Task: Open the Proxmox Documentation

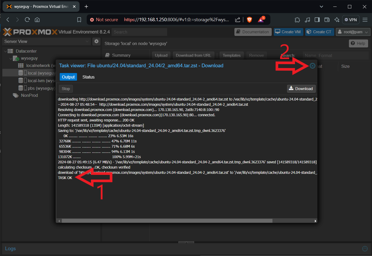Action: 253,32
